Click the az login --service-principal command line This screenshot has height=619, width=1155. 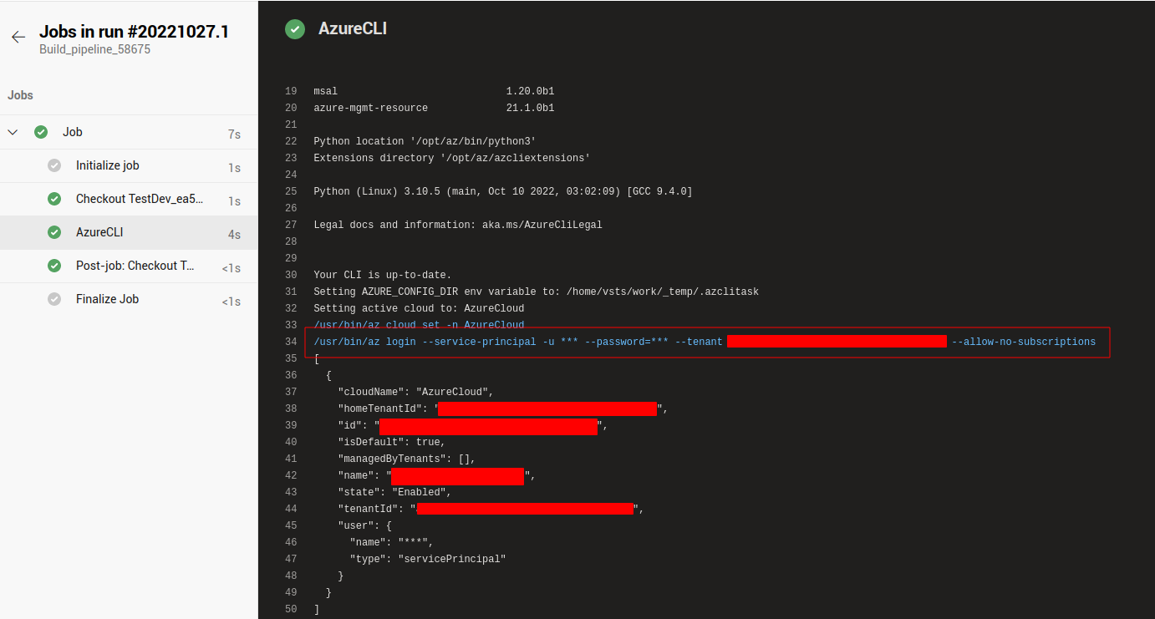click(705, 342)
